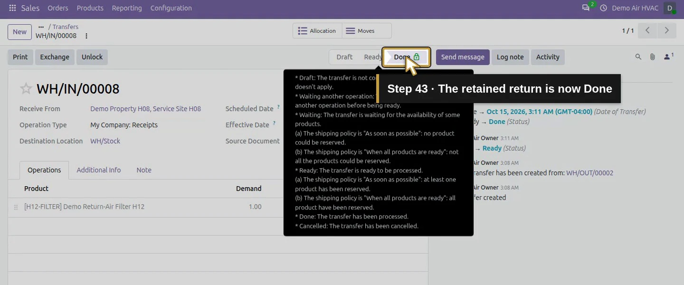The height and width of the screenshot is (285, 684).
Task: Search messages in chatter
Action: [x=638, y=57]
